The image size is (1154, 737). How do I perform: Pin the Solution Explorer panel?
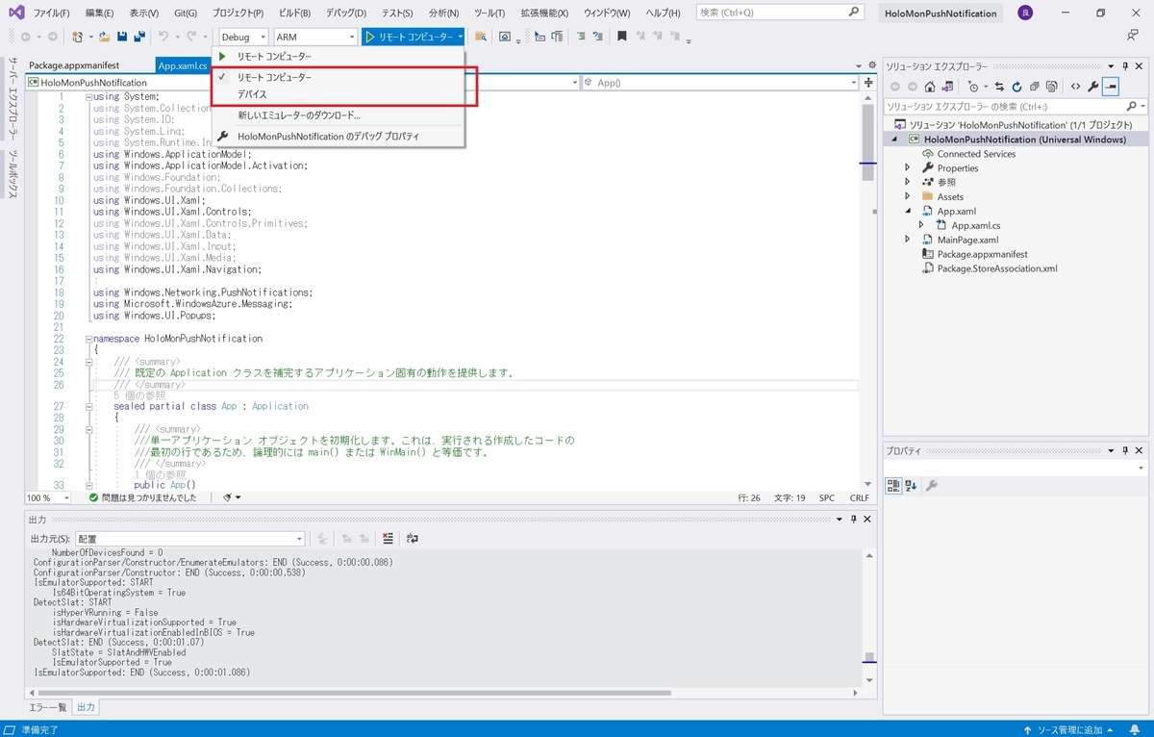click(x=1123, y=66)
